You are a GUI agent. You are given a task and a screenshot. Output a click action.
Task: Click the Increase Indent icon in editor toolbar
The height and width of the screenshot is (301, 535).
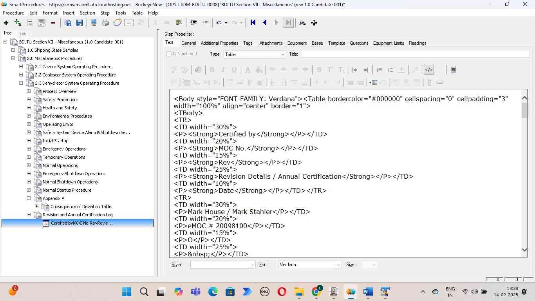coord(355,70)
